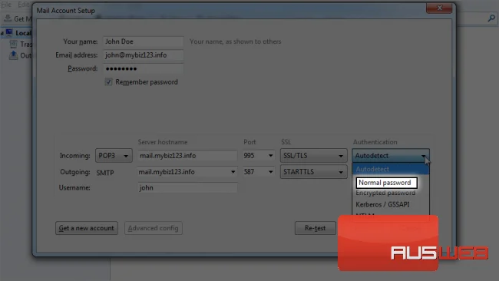
Task: Select Normal password authentication option
Action: 386,183
